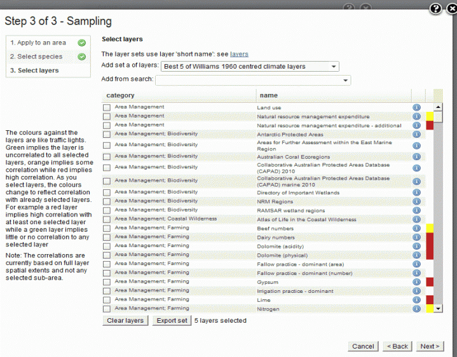The height and width of the screenshot is (357, 457).
Task: Sort the list by name column header
Action: [x=269, y=95]
